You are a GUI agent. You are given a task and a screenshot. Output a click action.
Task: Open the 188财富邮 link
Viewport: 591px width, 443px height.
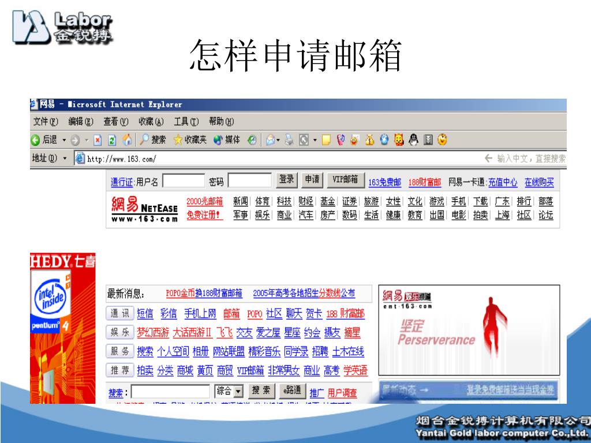[x=425, y=182]
